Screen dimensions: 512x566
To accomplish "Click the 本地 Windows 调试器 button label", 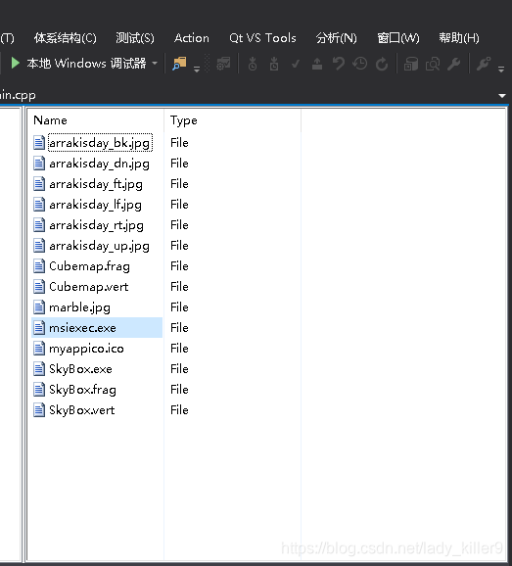I will pos(86,64).
